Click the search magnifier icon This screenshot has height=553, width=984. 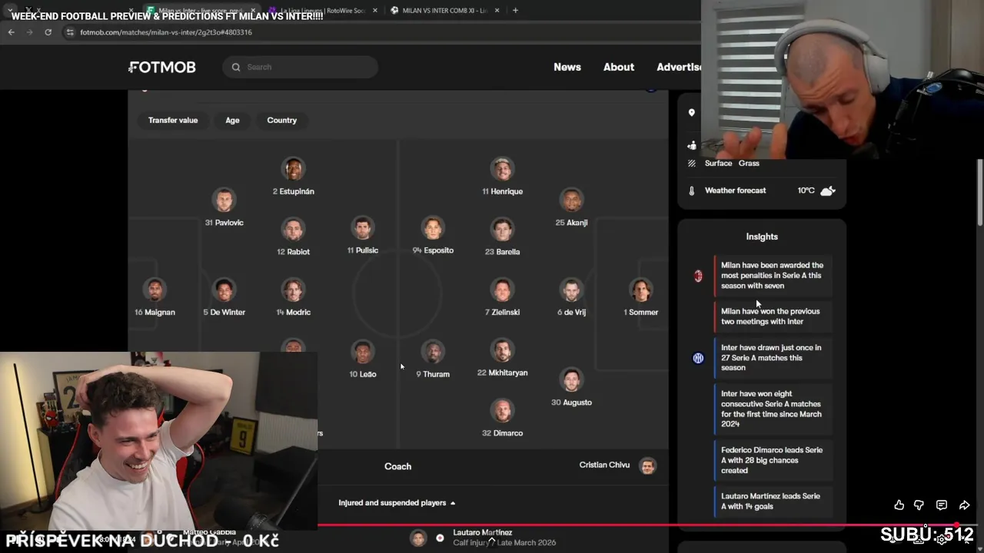(x=236, y=67)
